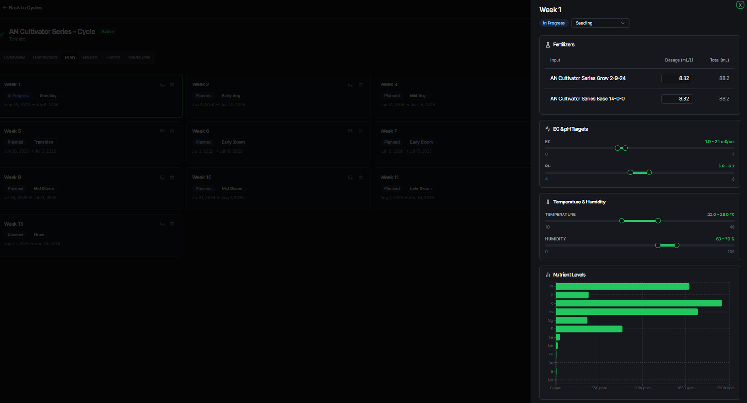Click the 60 – 70 % humidity value

pos(725,239)
